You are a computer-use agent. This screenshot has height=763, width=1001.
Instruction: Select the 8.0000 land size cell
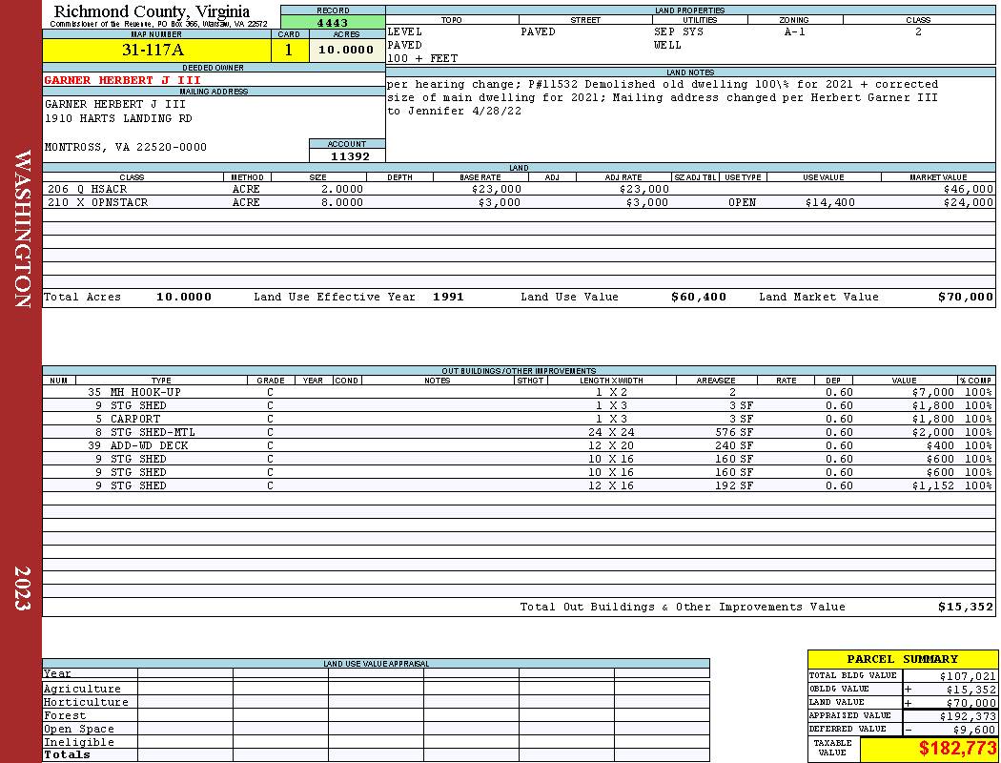(342, 202)
